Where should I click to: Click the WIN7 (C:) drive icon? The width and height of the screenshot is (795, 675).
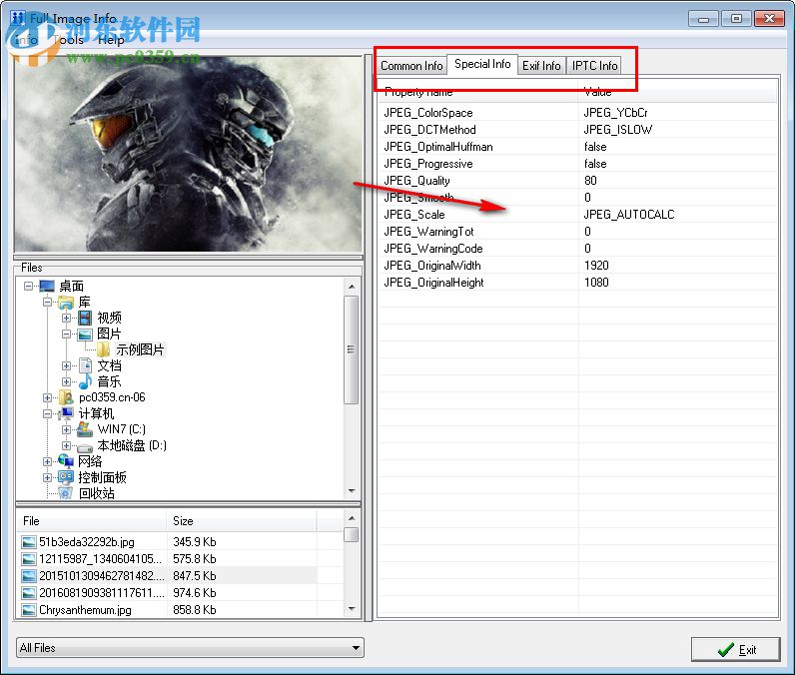pos(85,429)
